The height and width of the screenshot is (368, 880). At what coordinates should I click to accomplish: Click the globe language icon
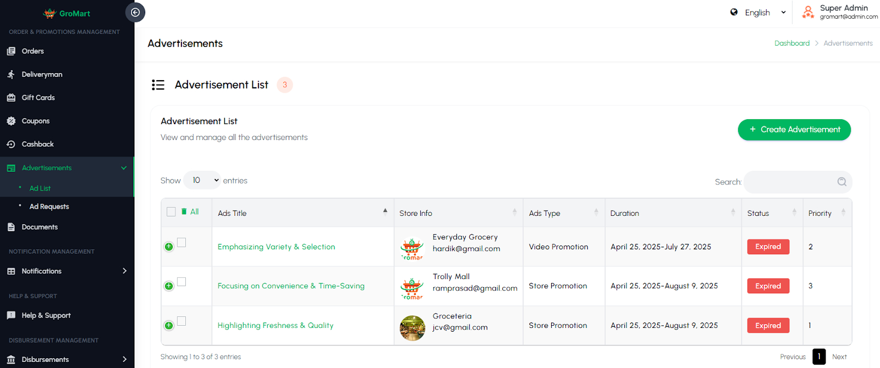pyautogui.click(x=734, y=12)
